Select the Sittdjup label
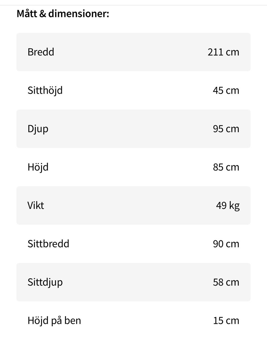 tap(45, 282)
